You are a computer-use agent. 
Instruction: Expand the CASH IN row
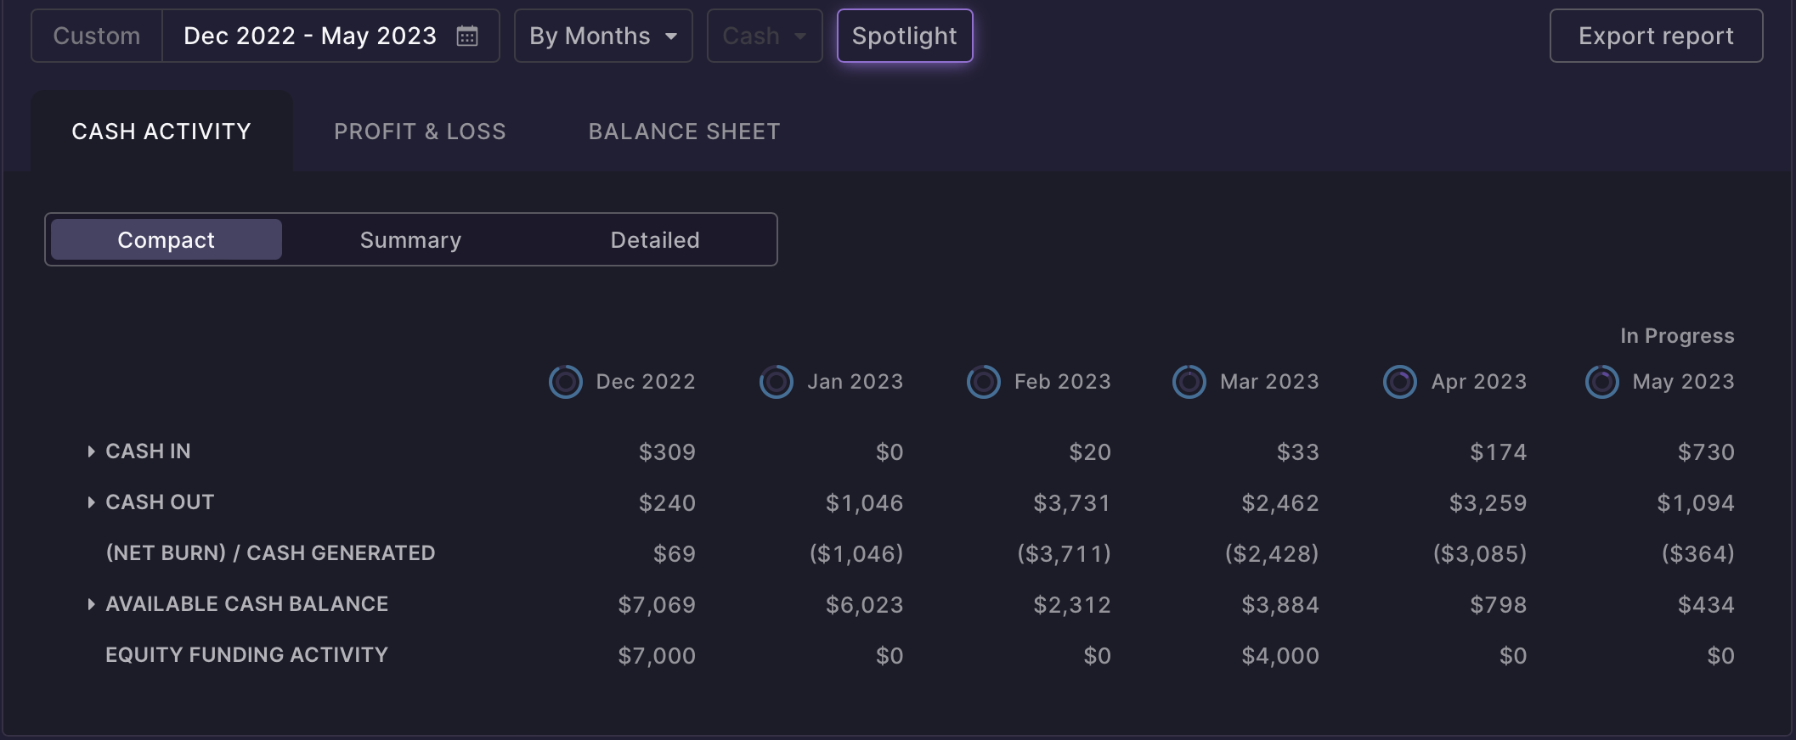pos(91,451)
